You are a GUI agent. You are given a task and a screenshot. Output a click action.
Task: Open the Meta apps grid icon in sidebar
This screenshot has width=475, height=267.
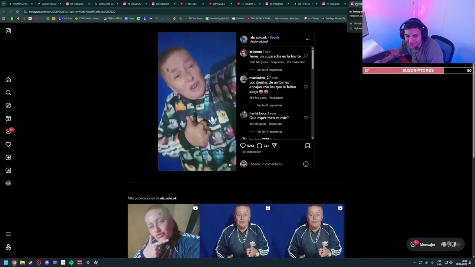coord(8,247)
